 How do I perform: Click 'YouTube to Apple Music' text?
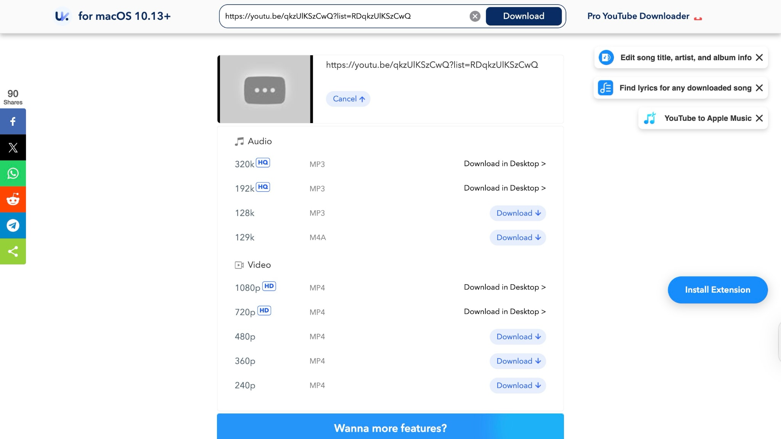coord(708,118)
